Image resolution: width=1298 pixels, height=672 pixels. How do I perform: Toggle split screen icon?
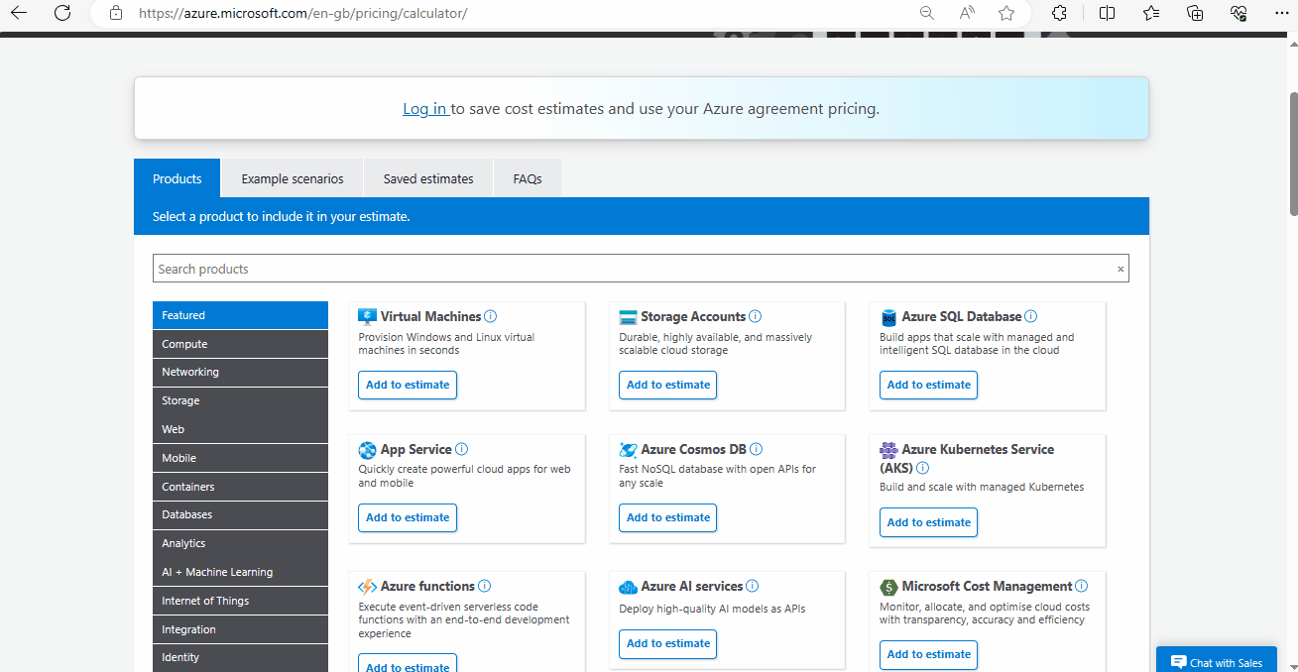tap(1108, 13)
